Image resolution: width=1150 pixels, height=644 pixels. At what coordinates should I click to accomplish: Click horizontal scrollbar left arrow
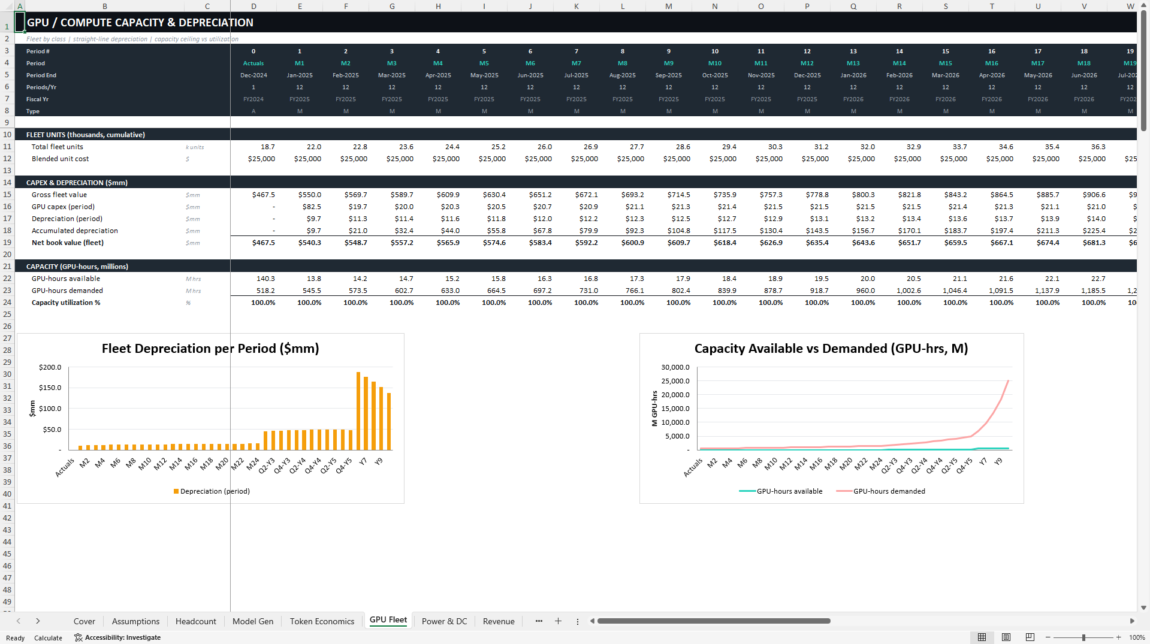point(592,621)
